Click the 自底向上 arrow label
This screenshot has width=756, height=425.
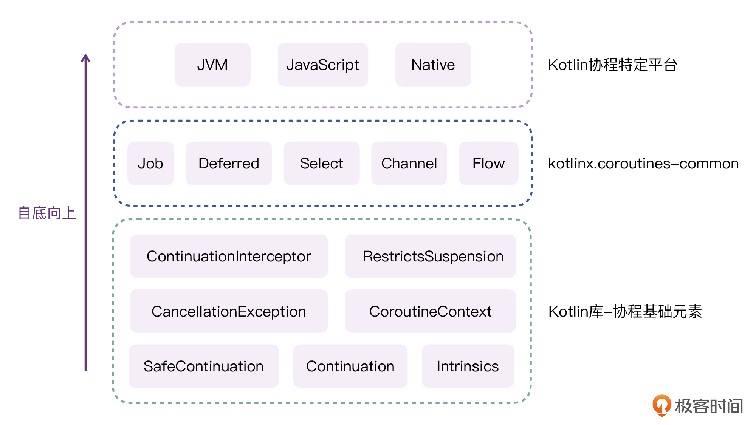click(47, 213)
